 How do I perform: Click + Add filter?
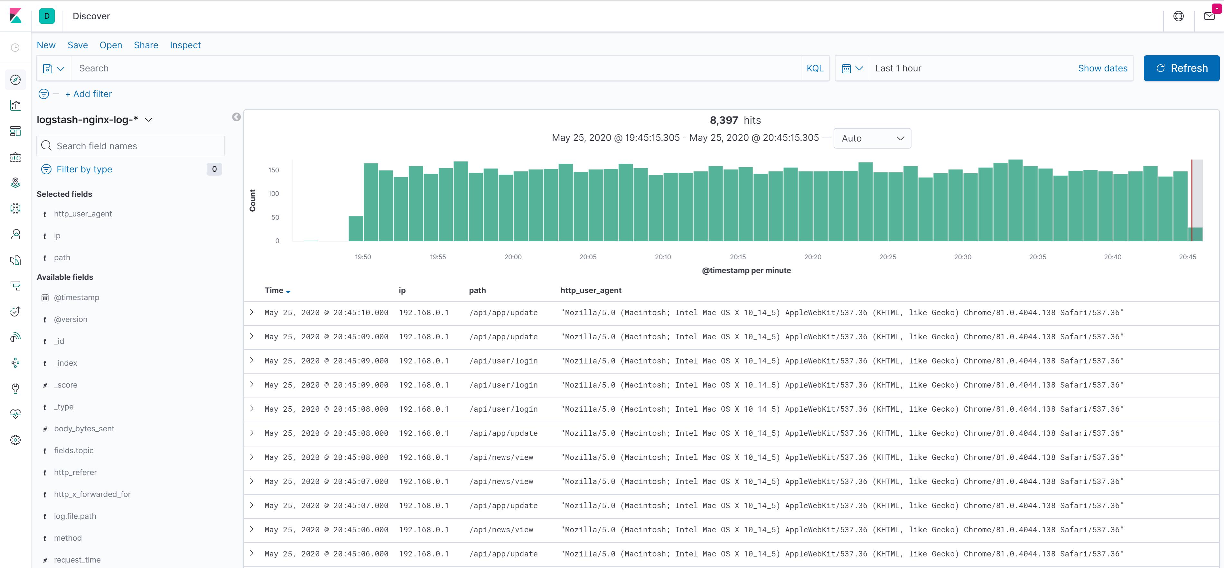pos(89,94)
